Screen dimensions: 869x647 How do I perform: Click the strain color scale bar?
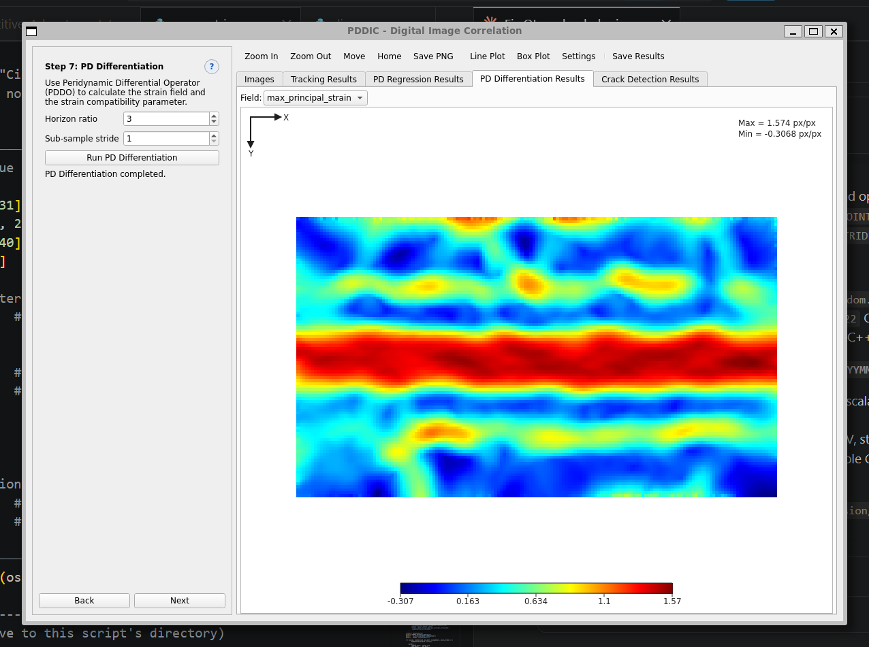point(536,588)
